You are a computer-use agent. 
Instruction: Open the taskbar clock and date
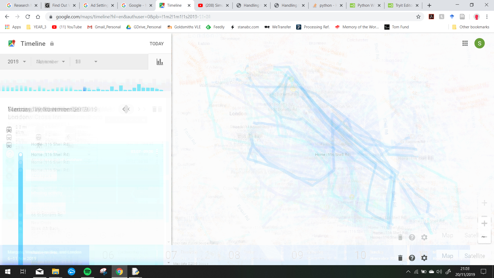[x=465, y=272]
